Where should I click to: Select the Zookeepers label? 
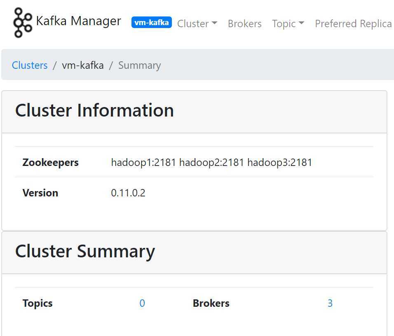tap(51, 163)
